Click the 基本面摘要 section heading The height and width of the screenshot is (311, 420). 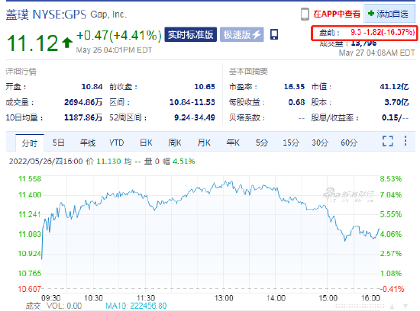coord(248,72)
